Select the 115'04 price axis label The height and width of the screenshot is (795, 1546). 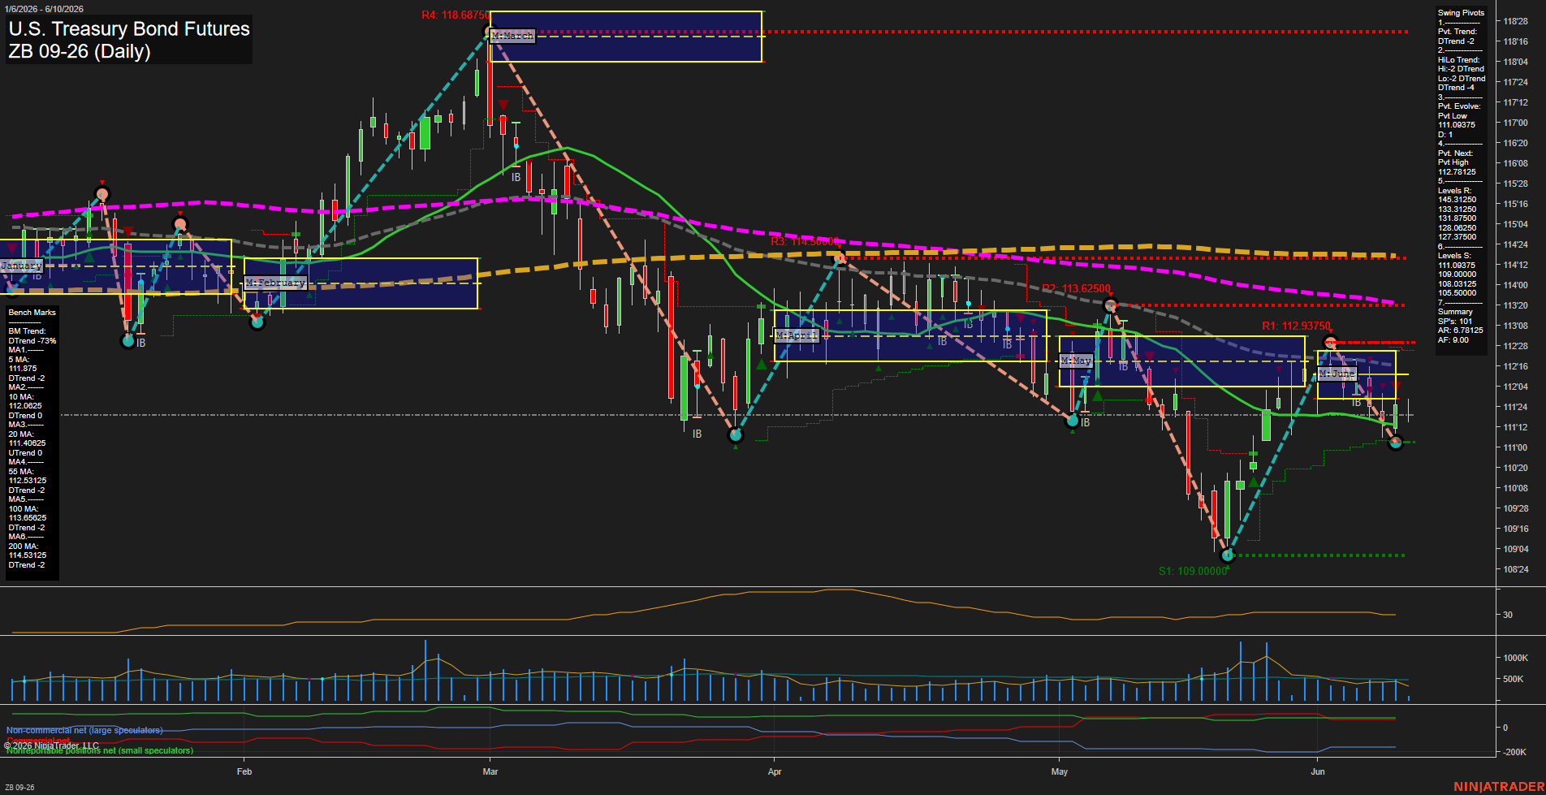pyautogui.click(x=1515, y=225)
